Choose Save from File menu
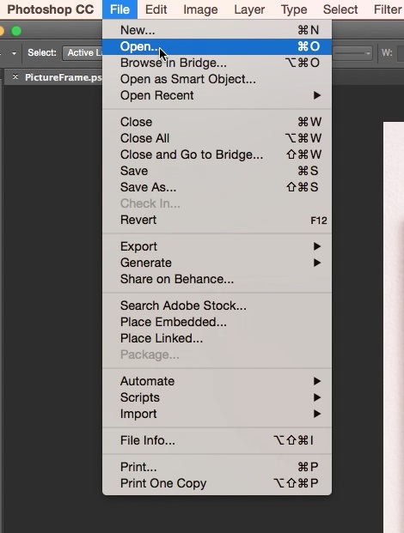 coord(217,171)
